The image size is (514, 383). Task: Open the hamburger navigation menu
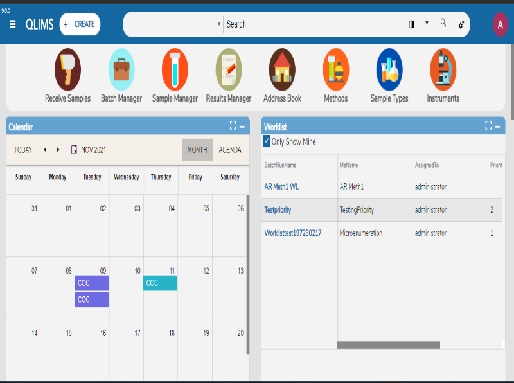click(13, 24)
